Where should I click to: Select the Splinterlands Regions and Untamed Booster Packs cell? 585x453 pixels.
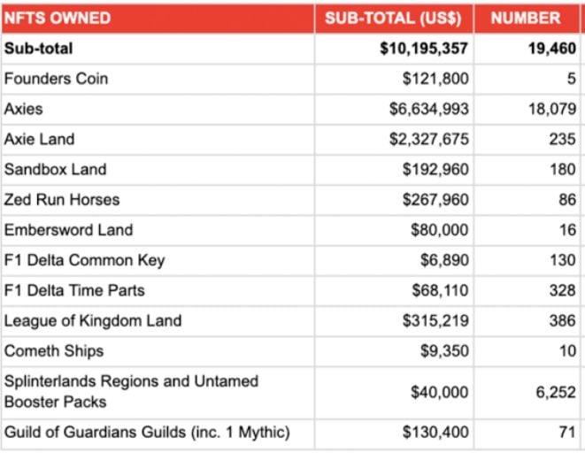pyautogui.click(x=131, y=391)
